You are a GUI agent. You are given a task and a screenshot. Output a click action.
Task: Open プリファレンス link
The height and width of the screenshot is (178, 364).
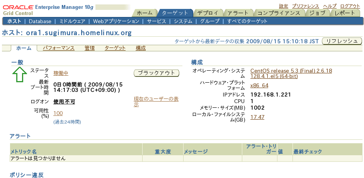point(306,6)
